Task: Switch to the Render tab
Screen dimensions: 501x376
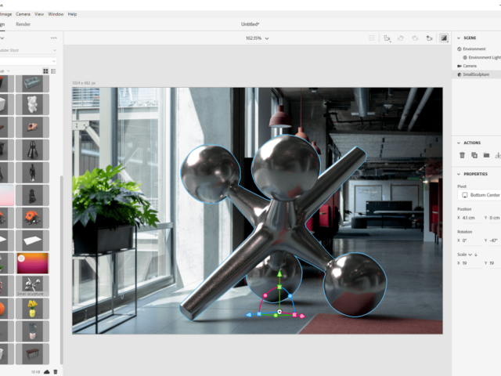Action: tap(23, 24)
